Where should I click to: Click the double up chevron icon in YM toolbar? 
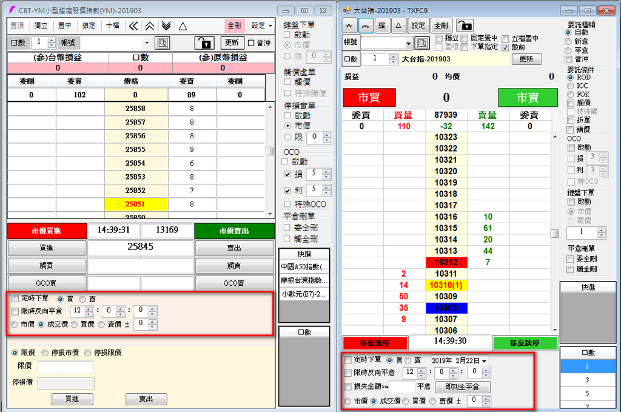point(150,26)
